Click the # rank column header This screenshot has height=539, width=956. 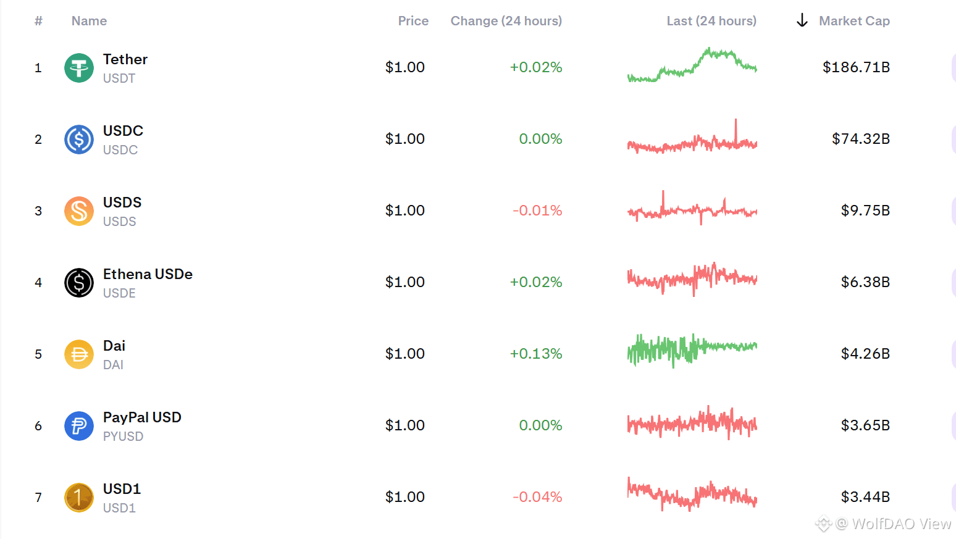tap(38, 21)
